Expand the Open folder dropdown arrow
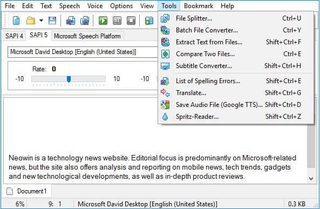This screenshot has height=209, width=320. [x=41, y=21]
